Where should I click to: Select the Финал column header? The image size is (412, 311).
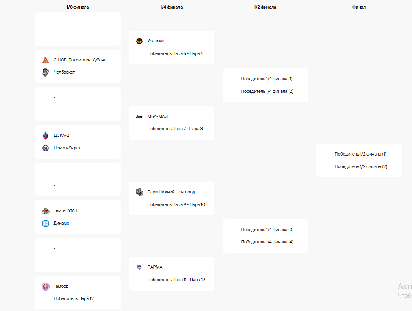[359, 7]
